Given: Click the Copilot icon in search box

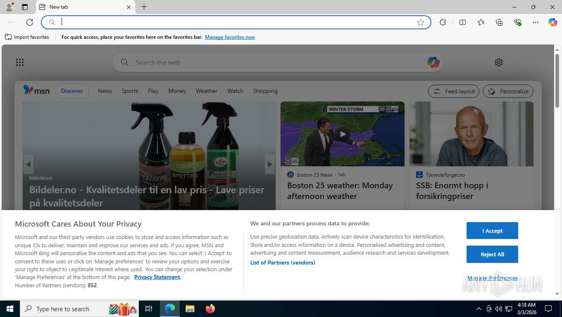Looking at the screenshot, I should (x=433, y=62).
